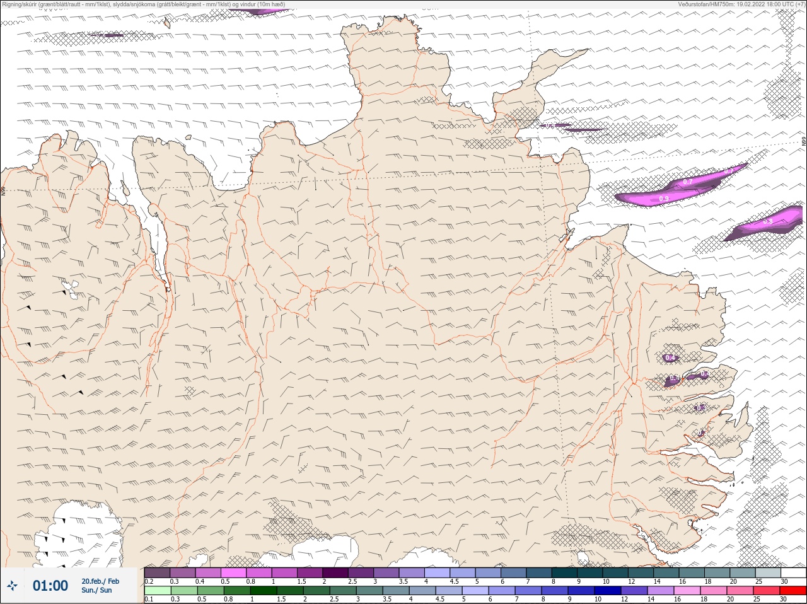Click the weekday label Sun./ Sun

[x=97, y=590]
